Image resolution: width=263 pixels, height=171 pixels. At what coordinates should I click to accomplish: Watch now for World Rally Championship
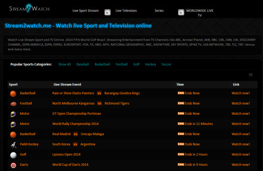(241, 124)
